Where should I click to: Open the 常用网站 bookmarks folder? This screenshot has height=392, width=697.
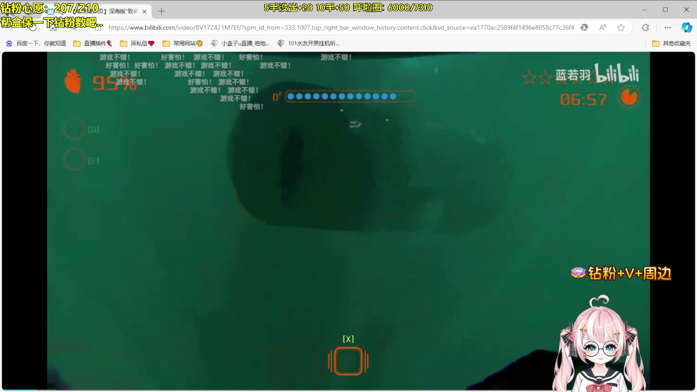[183, 44]
